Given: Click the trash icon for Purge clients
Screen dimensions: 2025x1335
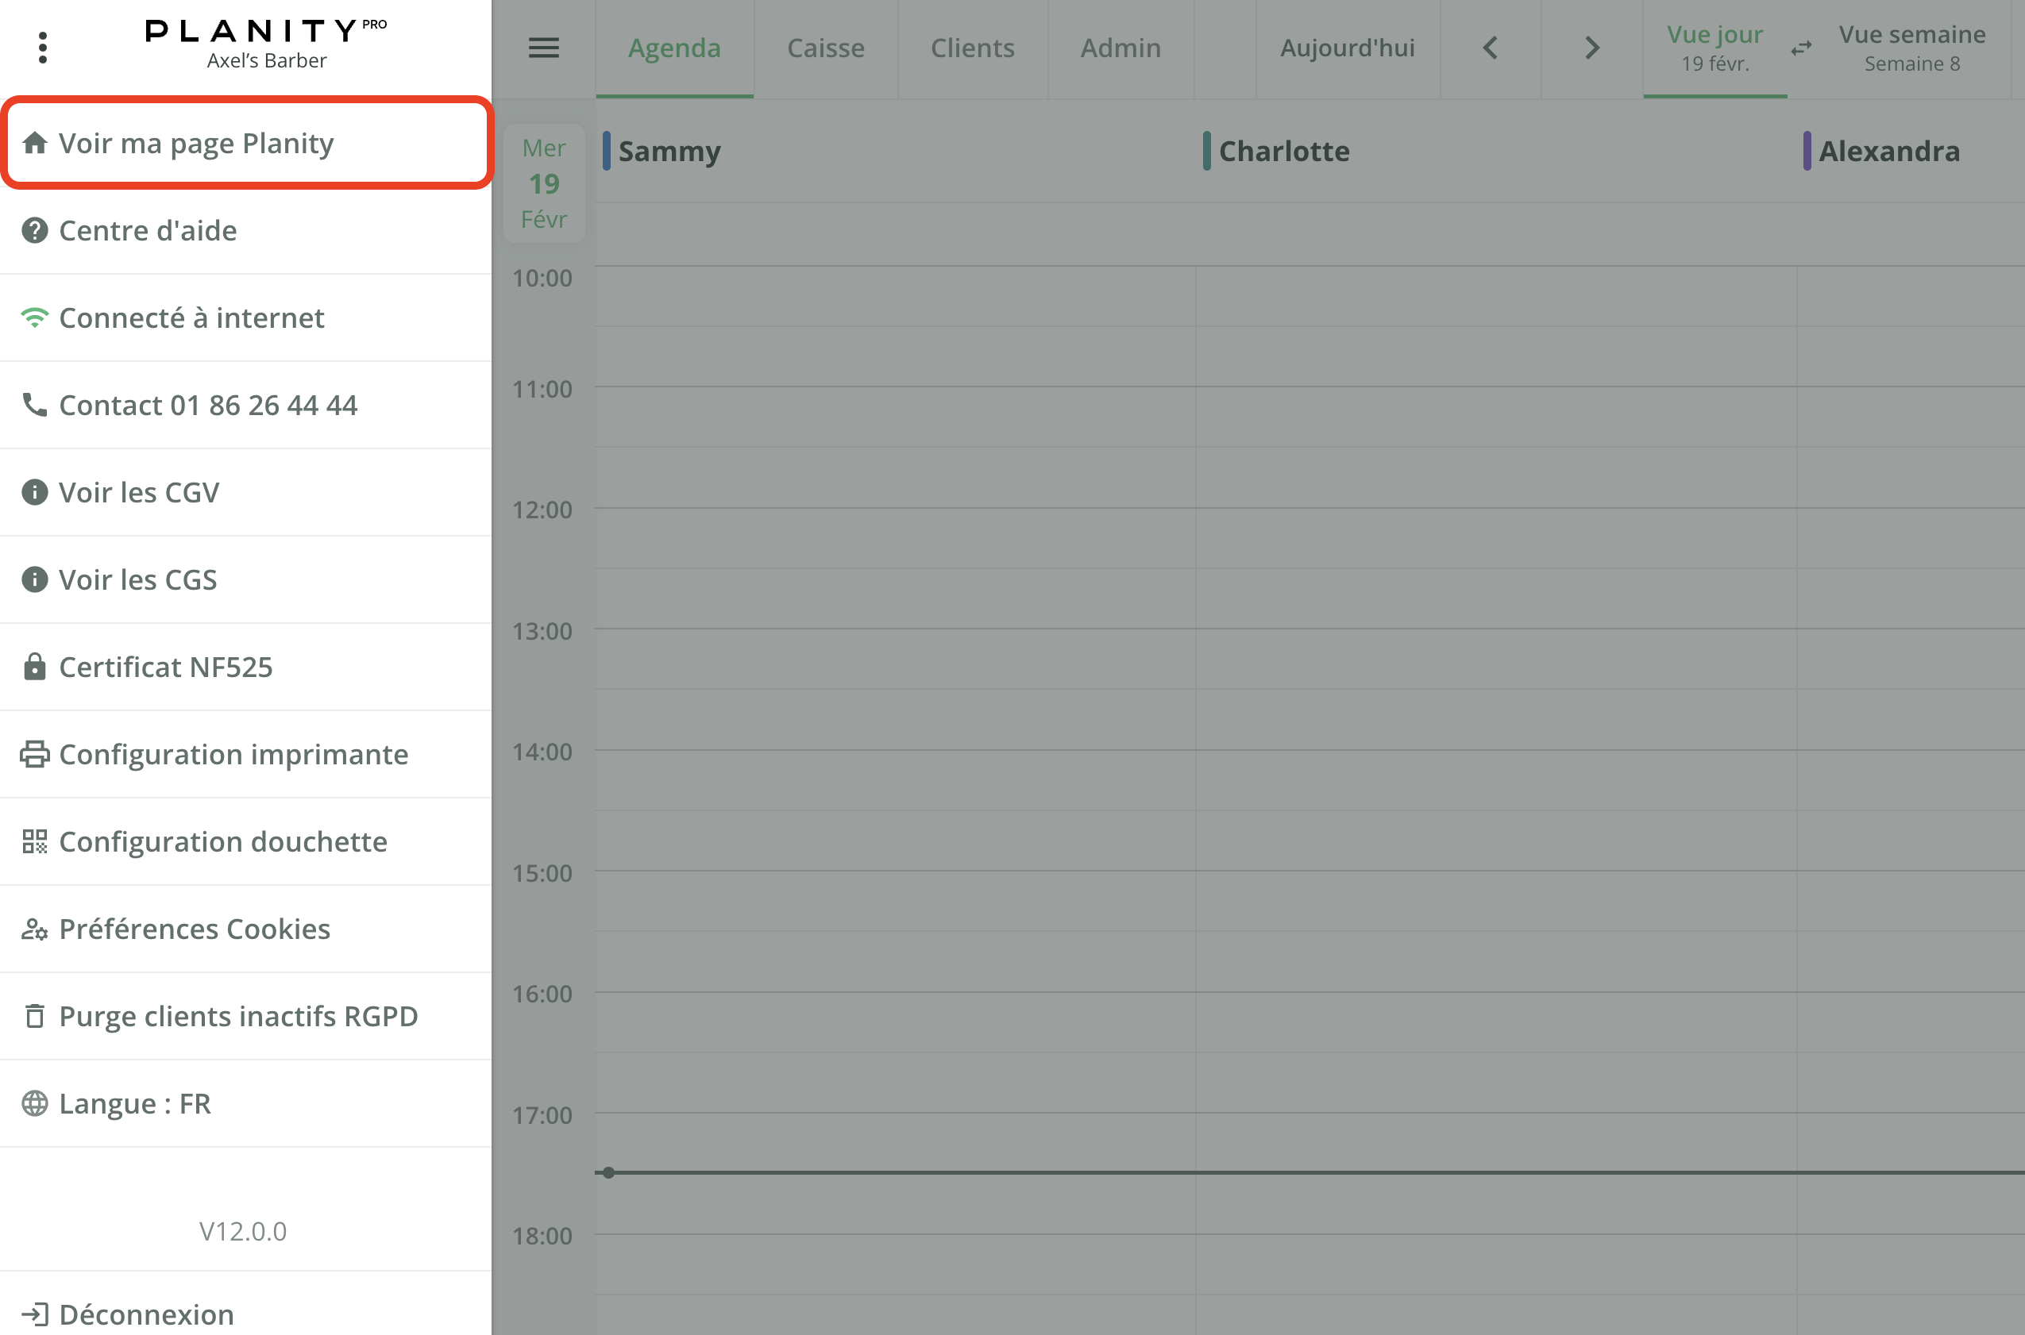Looking at the screenshot, I should click(34, 1016).
